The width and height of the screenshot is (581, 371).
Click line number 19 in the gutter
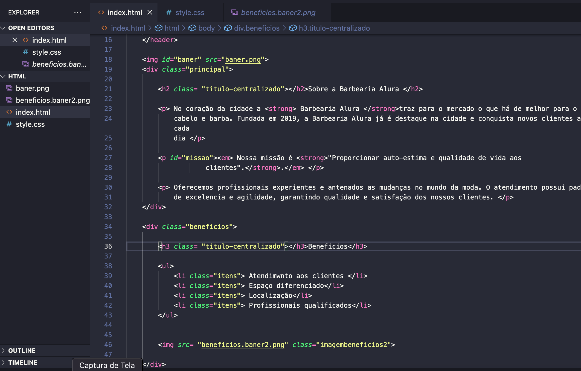click(108, 69)
